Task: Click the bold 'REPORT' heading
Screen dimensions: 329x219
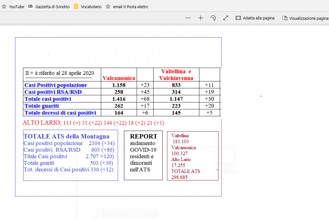Action: pyautogui.click(x=144, y=137)
